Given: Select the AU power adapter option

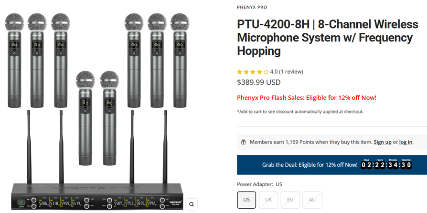Looking at the screenshot, I should (312, 200).
